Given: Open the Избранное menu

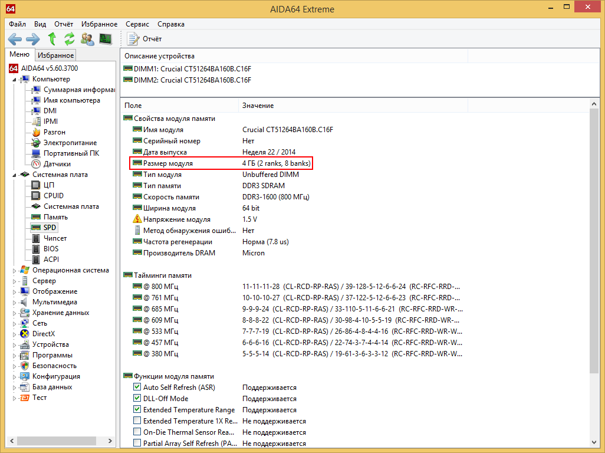Looking at the screenshot, I should click(x=99, y=24).
